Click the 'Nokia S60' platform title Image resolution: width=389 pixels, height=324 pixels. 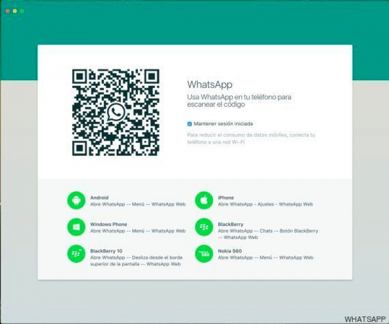point(230,251)
